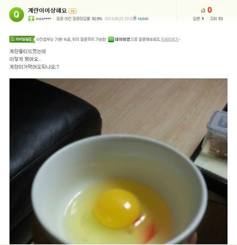This screenshot has width=237, height=245.
Task: Jump to answers via 답변 1
Action: coord(198,19)
